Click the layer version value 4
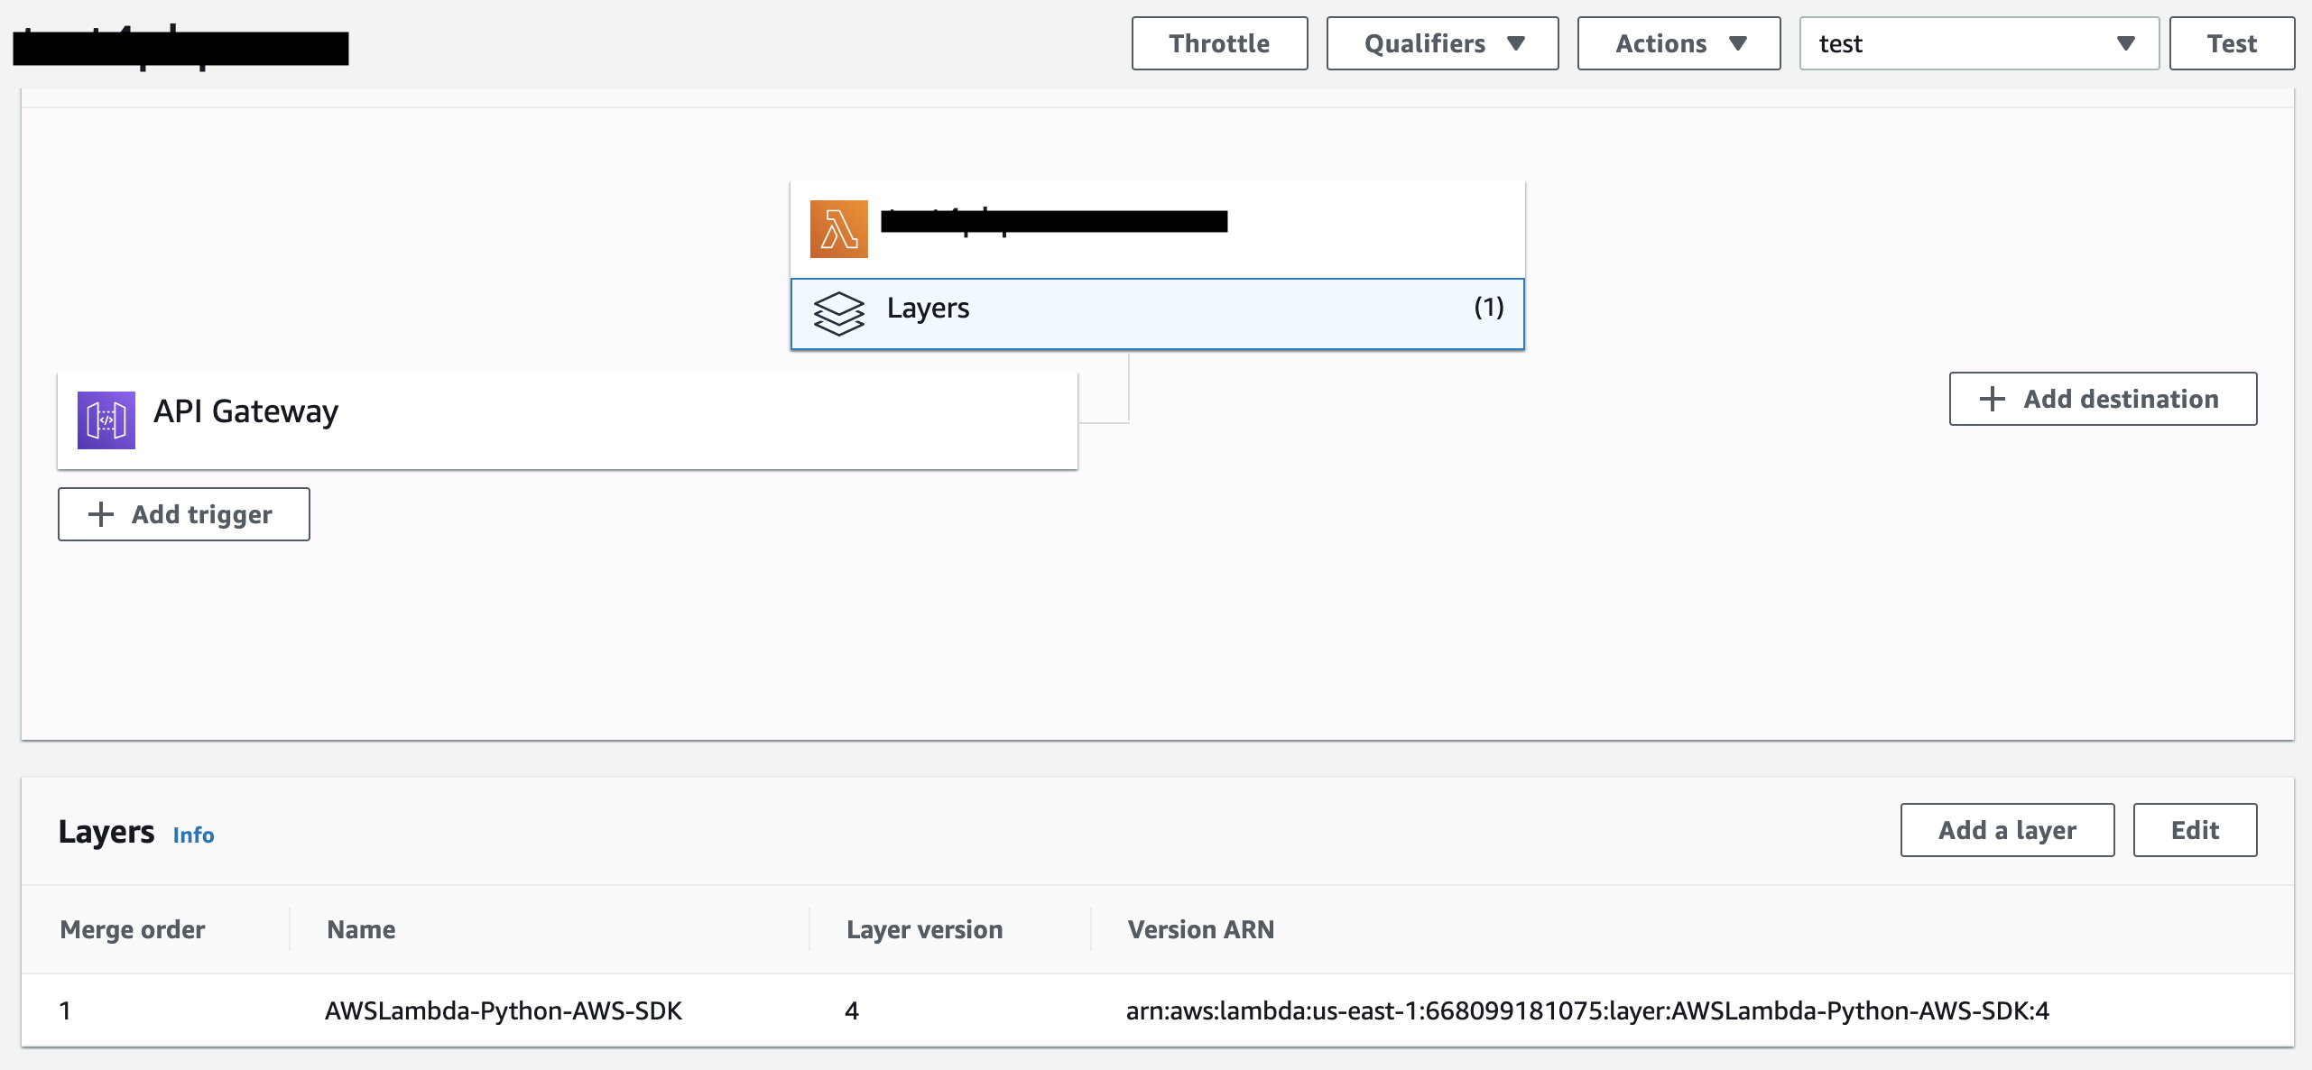Image resolution: width=2312 pixels, height=1070 pixels. point(852,1010)
